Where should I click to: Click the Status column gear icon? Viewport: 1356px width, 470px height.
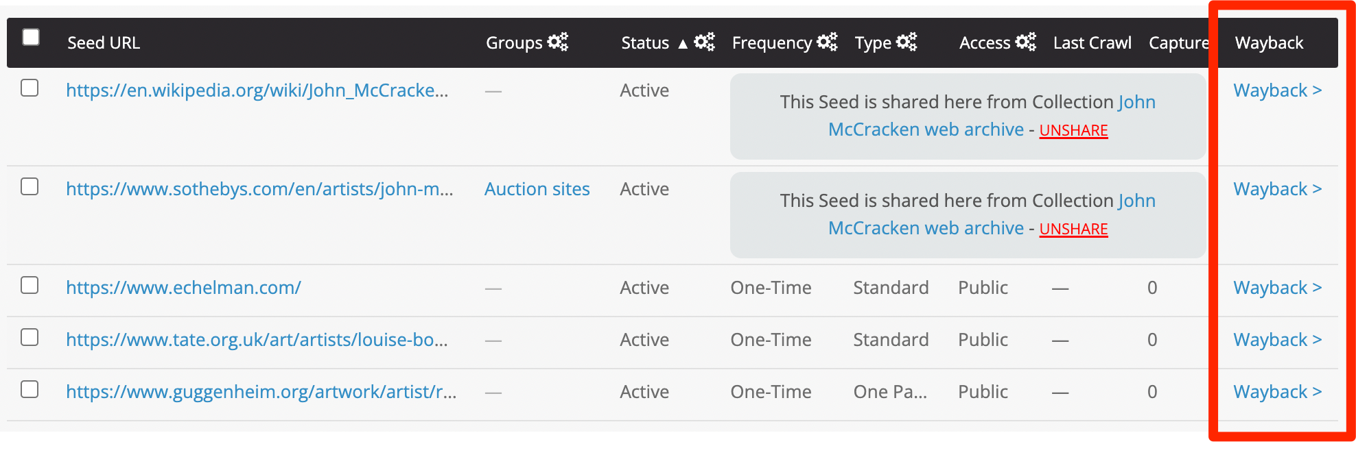[x=704, y=42]
